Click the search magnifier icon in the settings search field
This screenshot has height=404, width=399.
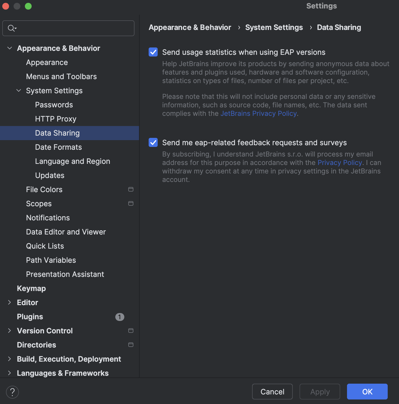[11, 28]
